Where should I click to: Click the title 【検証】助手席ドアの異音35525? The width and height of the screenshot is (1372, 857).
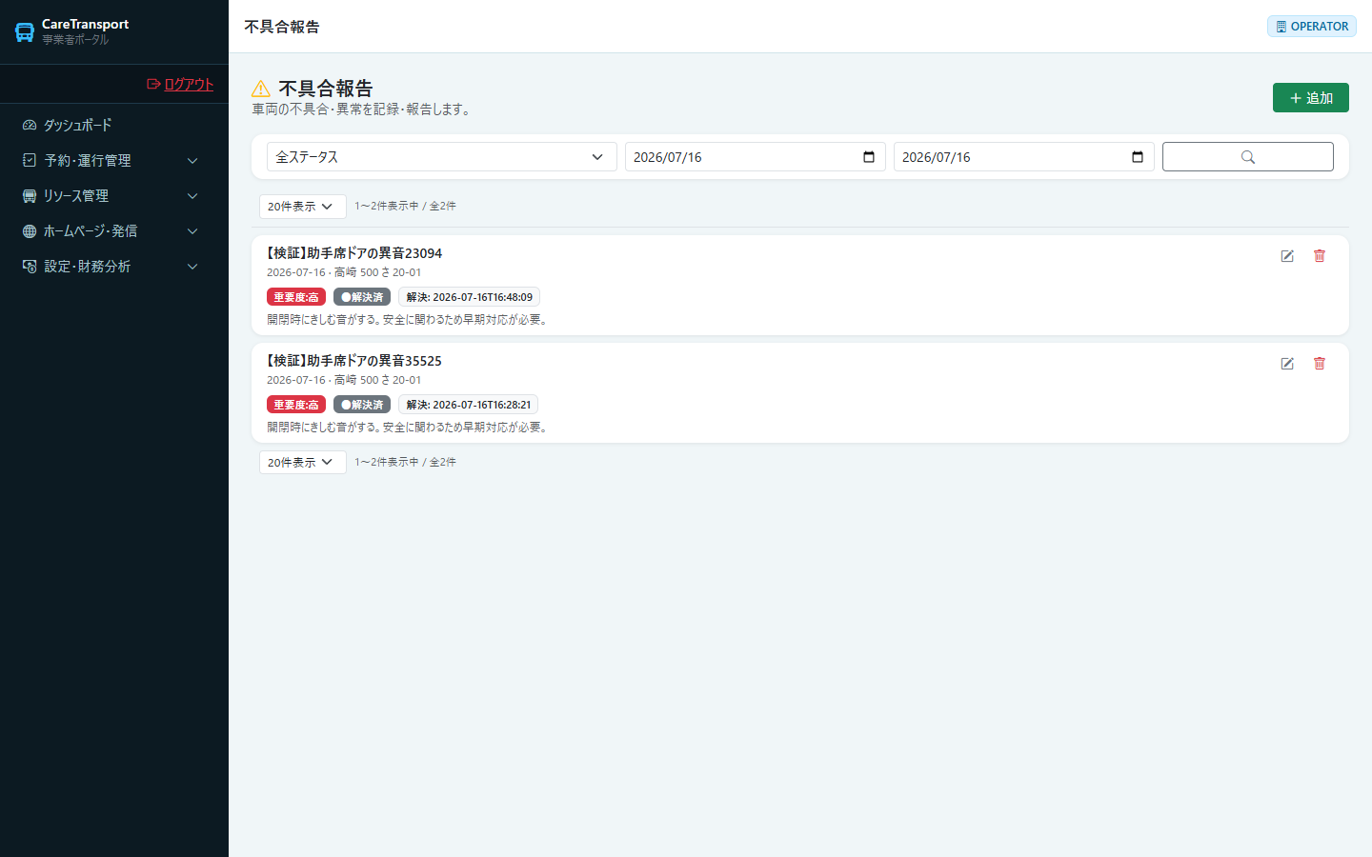coord(354,361)
